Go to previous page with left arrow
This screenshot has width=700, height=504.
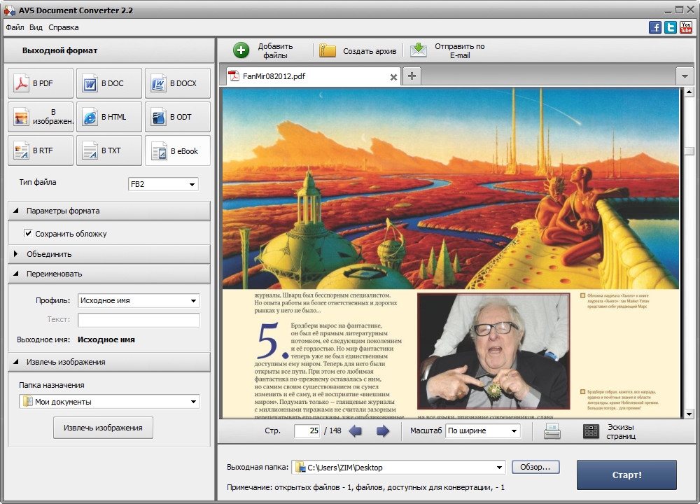click(355, 430)
